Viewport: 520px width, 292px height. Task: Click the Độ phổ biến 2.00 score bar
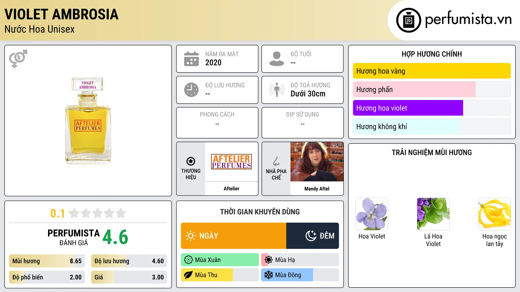(47, 277)
